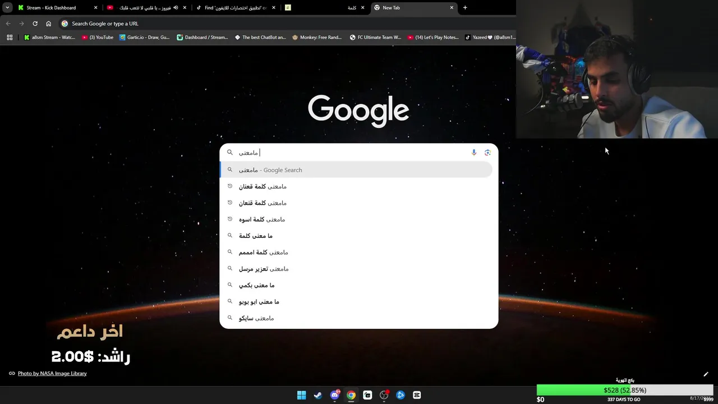Click the browser forward arrow
Screen dimensions: 718x404
tap(21, 24)
